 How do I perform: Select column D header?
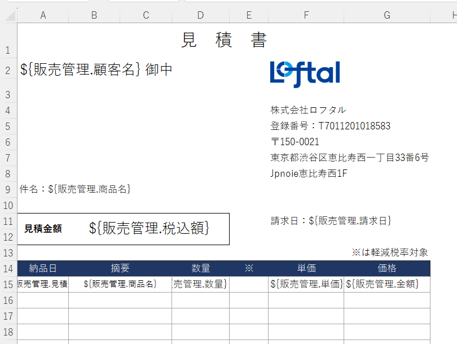click(200, 16)
